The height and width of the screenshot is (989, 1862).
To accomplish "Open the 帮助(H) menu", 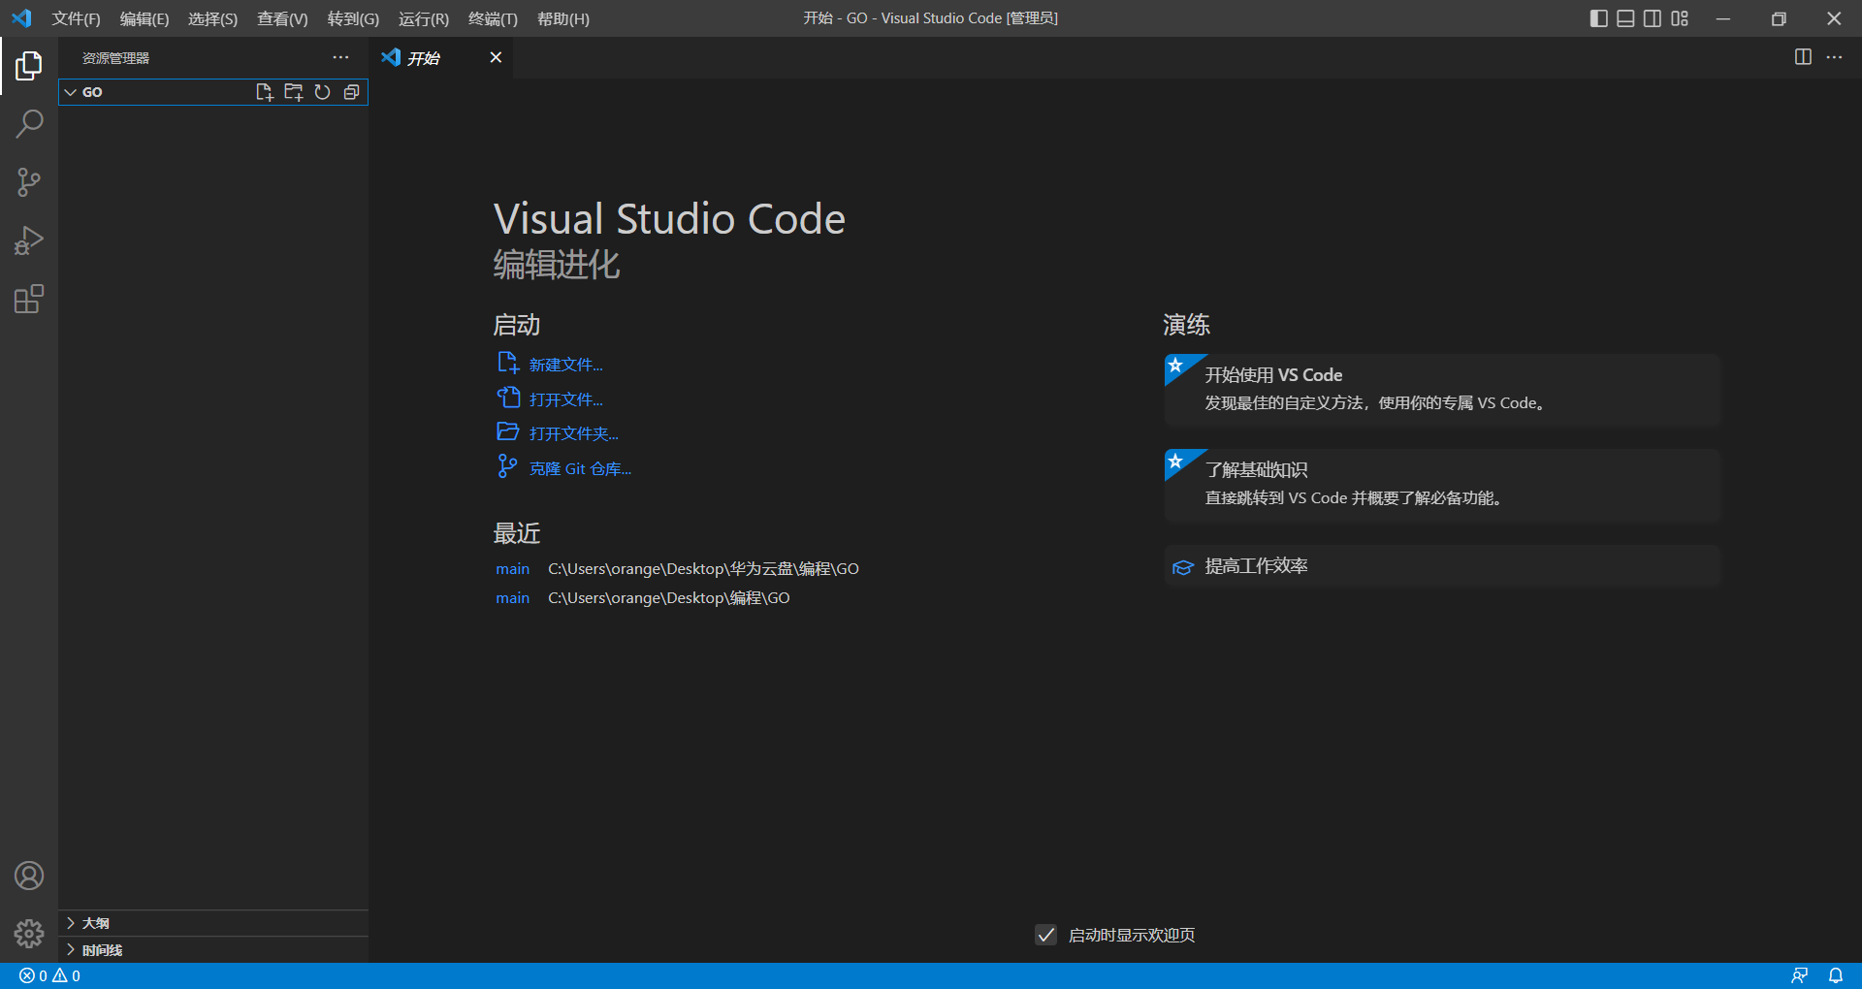I will (563, 18).
